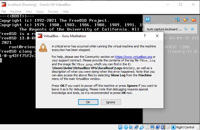Click the hard disk activity status icon

click(120, 127)
